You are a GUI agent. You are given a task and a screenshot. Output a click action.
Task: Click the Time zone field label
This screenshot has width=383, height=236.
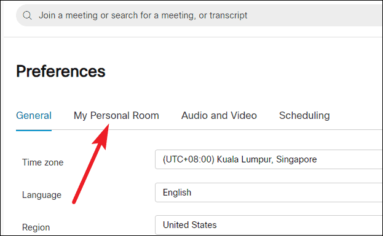coord(43,162)
